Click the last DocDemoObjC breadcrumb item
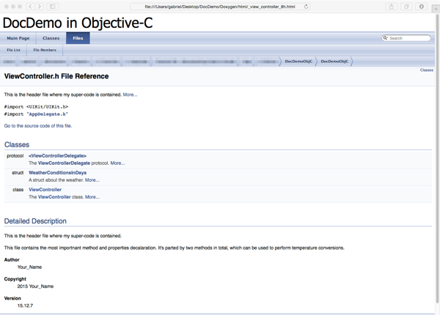This screenshot has height=315, width=440. point(334,62)
